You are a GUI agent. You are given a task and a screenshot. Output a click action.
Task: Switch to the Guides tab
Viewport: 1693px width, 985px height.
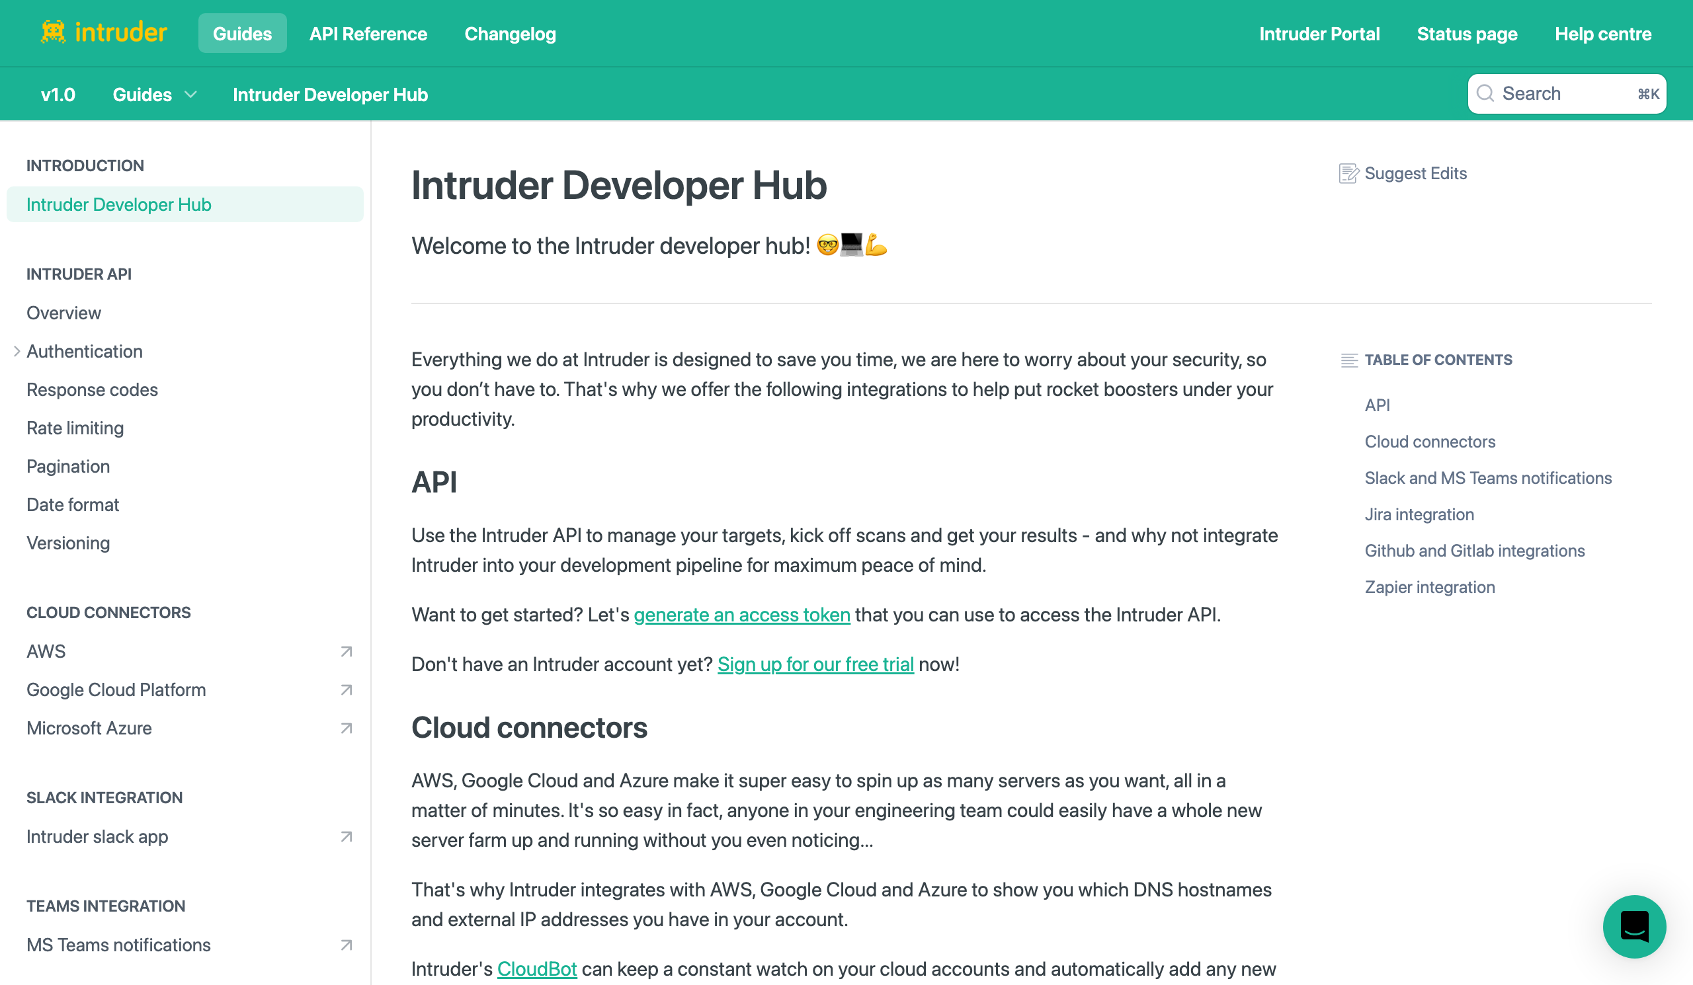click(x=243, y=34)
